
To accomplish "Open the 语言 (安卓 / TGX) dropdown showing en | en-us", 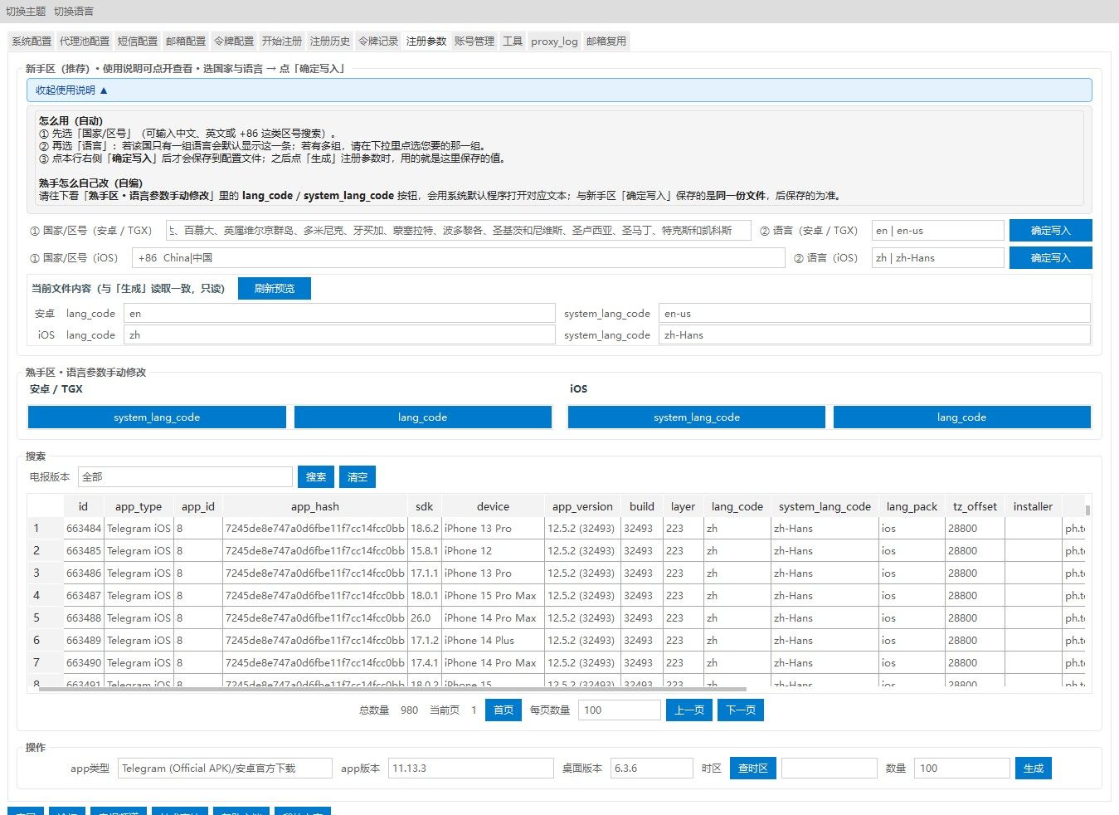I will coord(937,231).
